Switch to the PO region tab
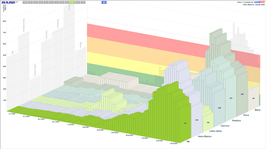 (x=30, y=2)
